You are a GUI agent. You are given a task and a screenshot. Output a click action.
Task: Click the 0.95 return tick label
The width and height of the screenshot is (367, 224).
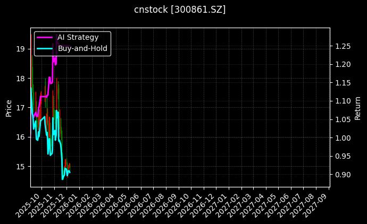point(343,156)
